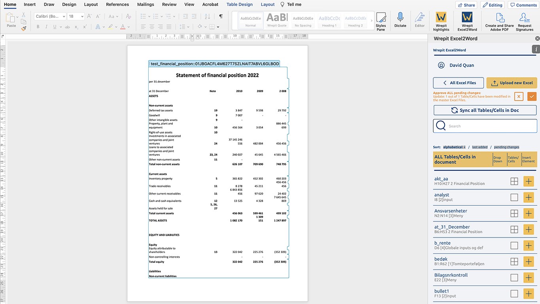
Task: Toggle superscript formatting
Action: pos(85,27)
